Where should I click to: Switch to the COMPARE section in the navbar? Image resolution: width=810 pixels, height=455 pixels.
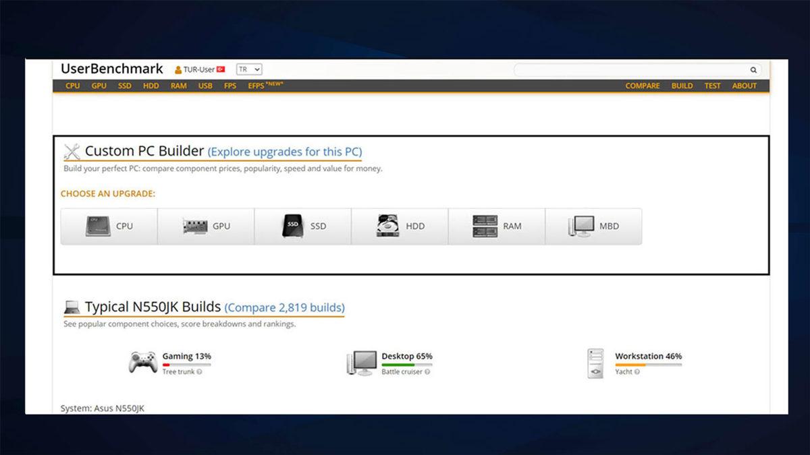coord(642,86)
